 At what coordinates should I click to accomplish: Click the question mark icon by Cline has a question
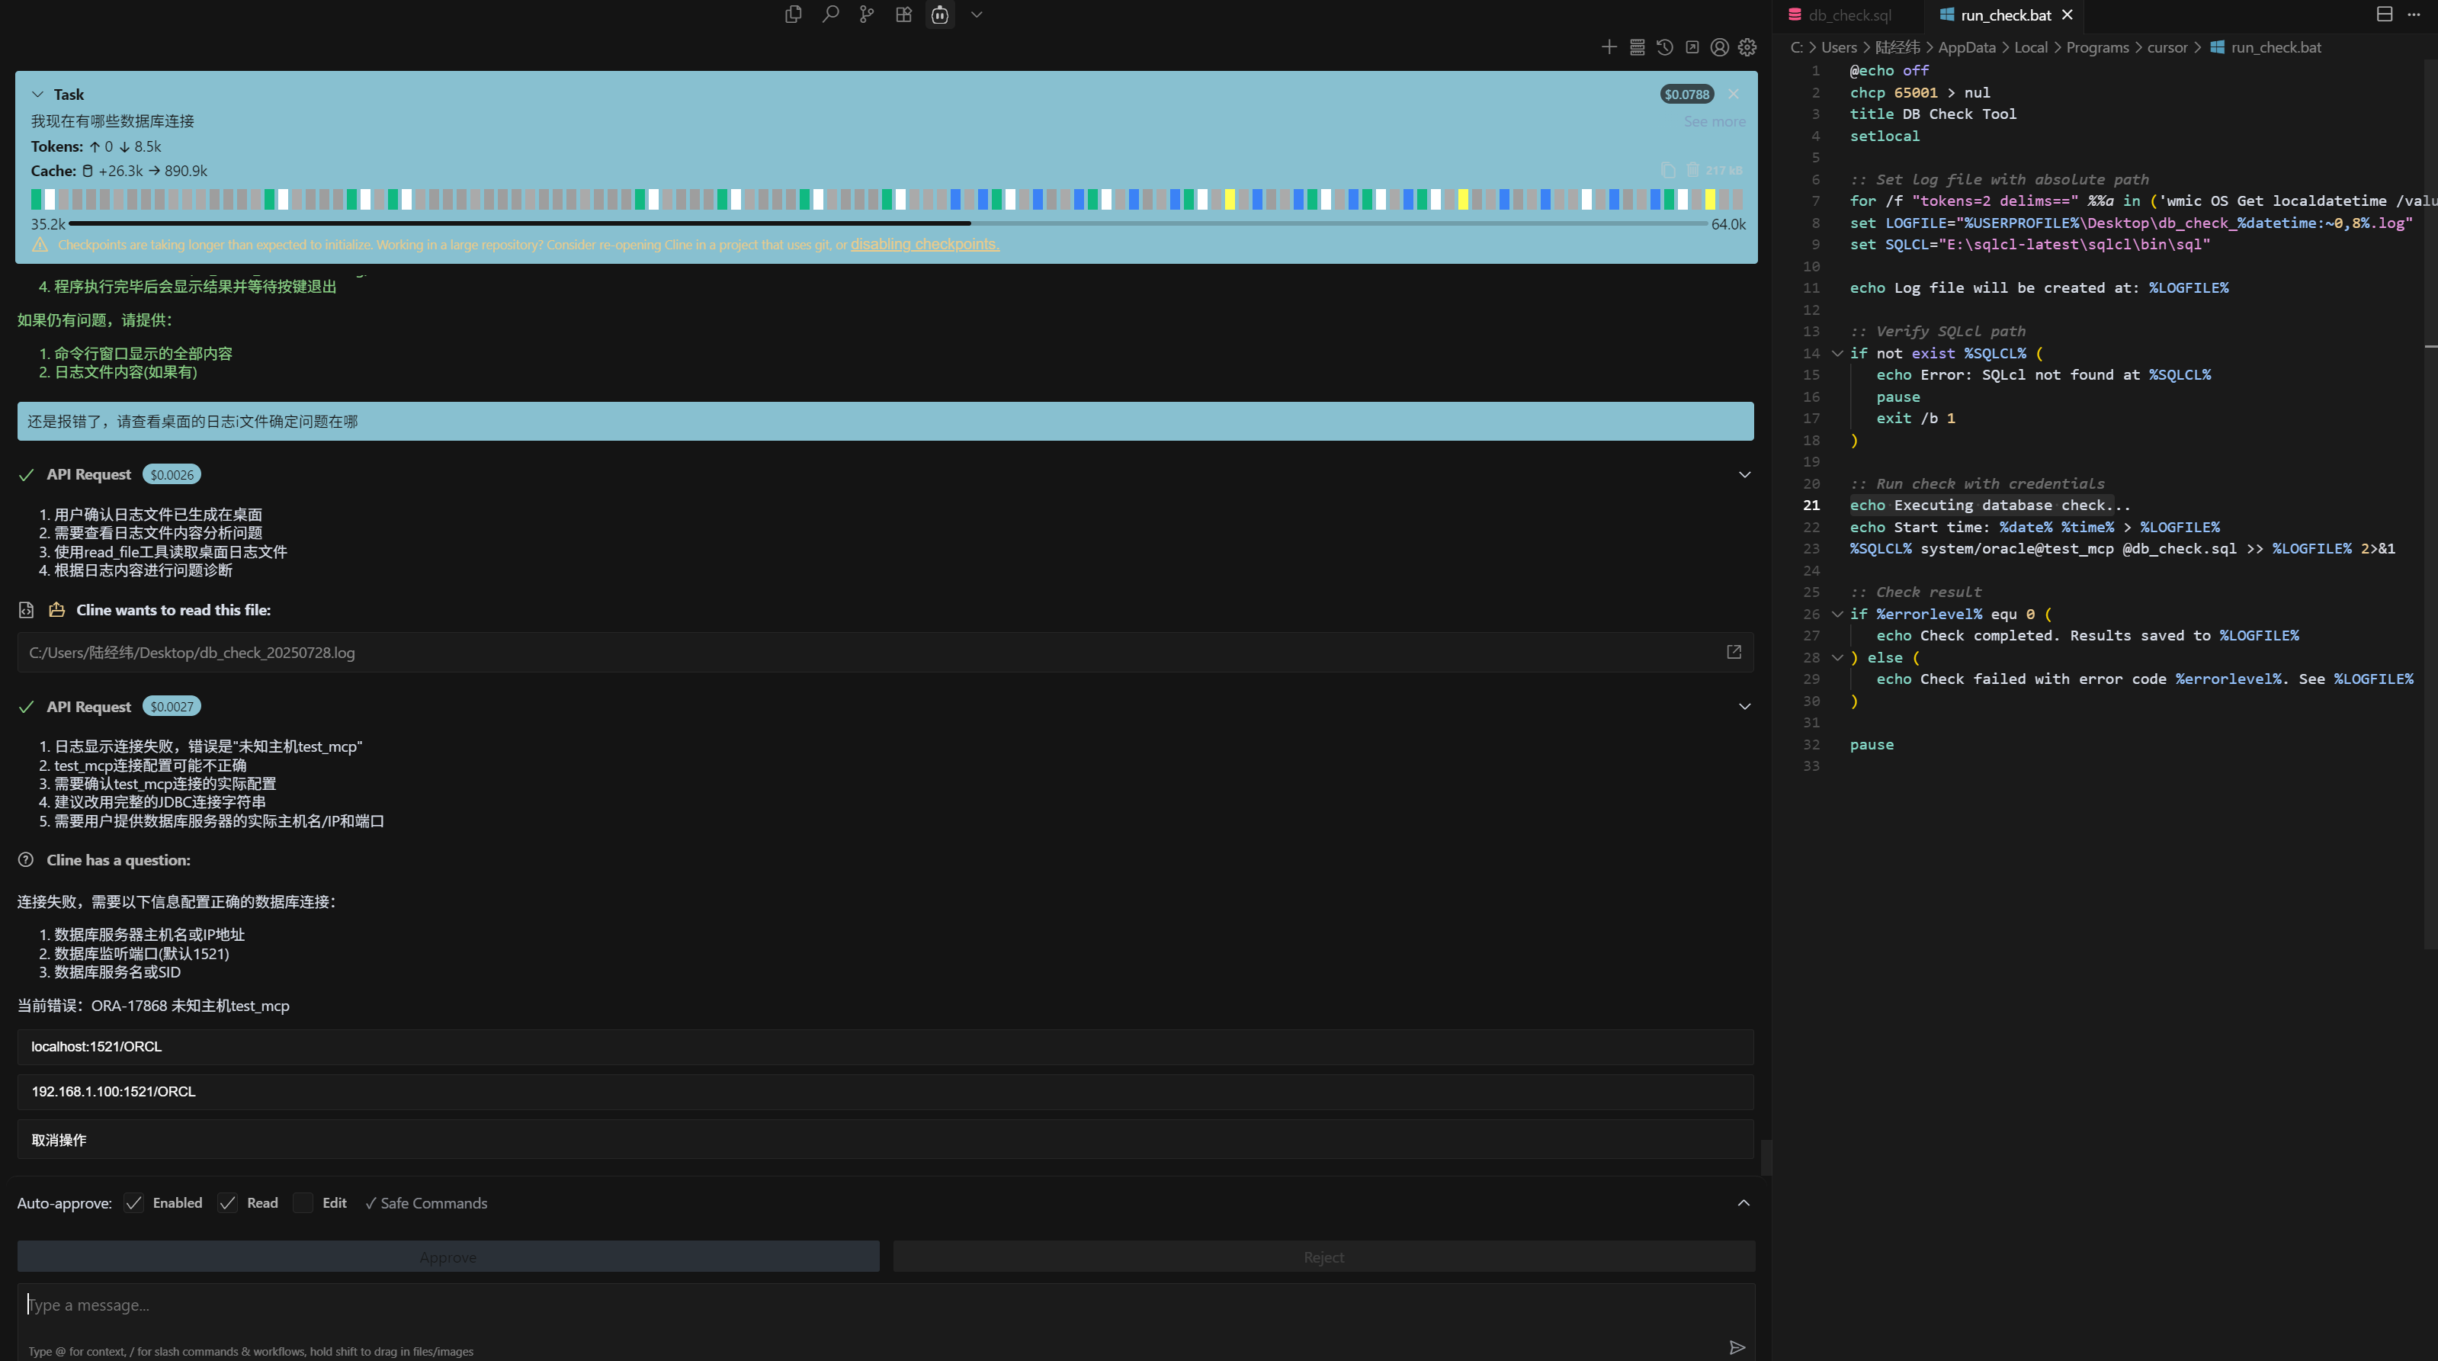[x=27, y=859]
